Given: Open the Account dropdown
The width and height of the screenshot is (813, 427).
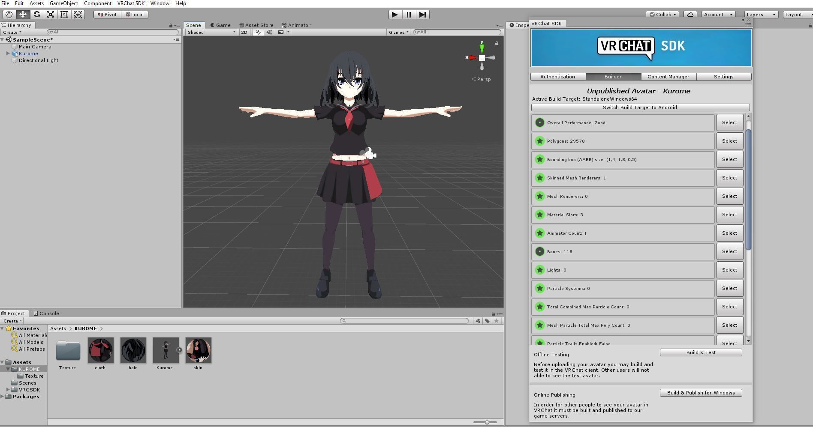Looking at the screenshot, I should point(718,14).
